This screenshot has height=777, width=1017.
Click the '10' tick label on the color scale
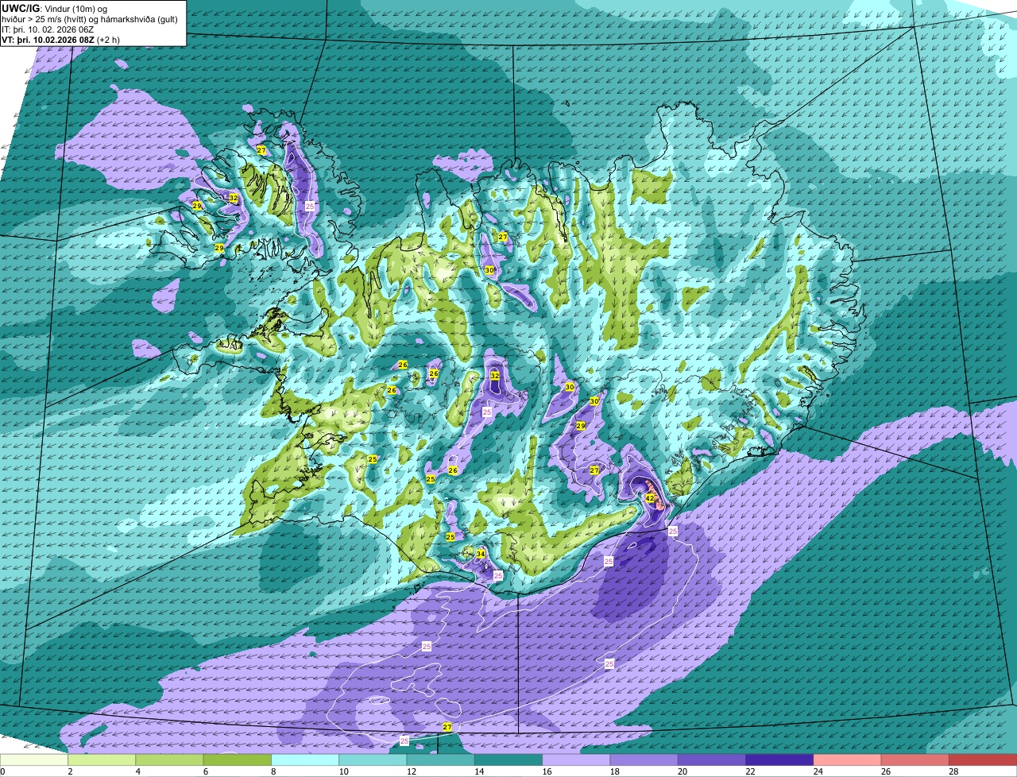[x=342, y=771]
